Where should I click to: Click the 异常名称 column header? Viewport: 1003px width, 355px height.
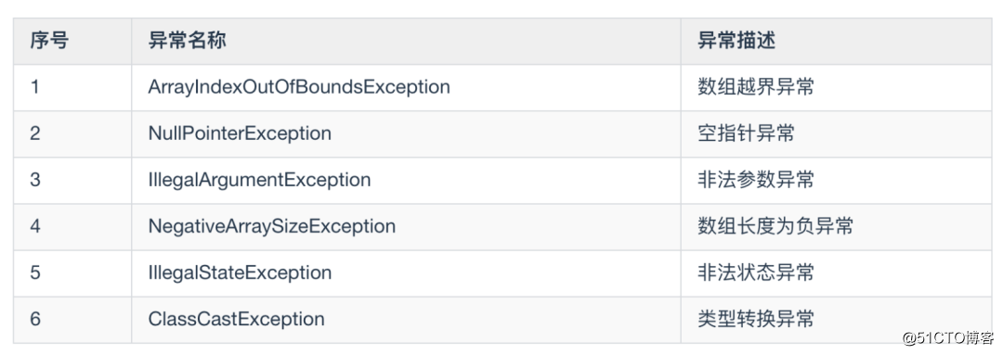click(187, 41)
